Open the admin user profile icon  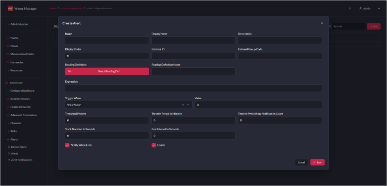coord(361,8)
